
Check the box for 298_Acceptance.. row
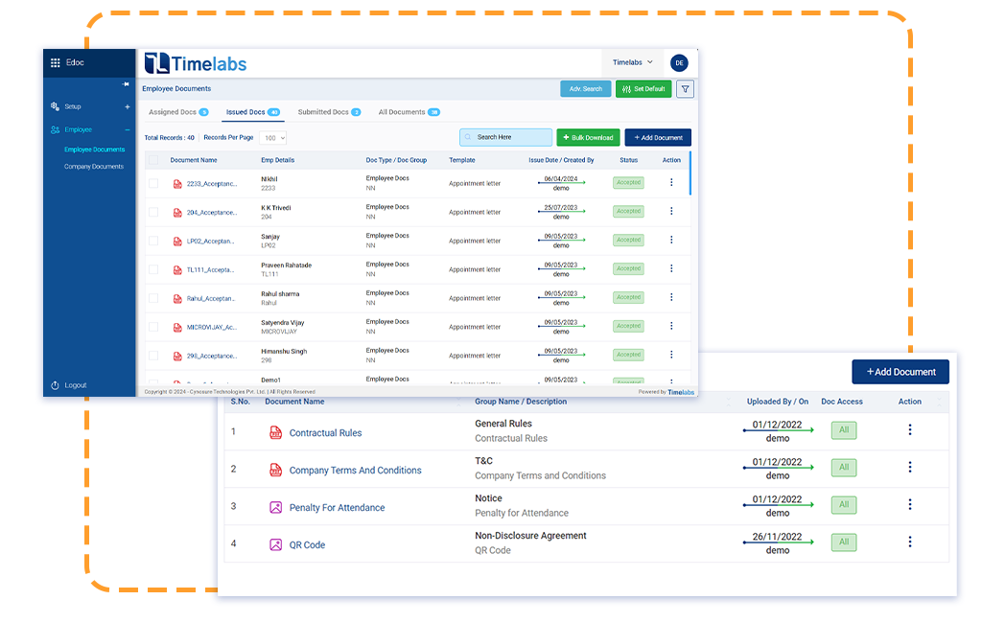coord(153,356)
